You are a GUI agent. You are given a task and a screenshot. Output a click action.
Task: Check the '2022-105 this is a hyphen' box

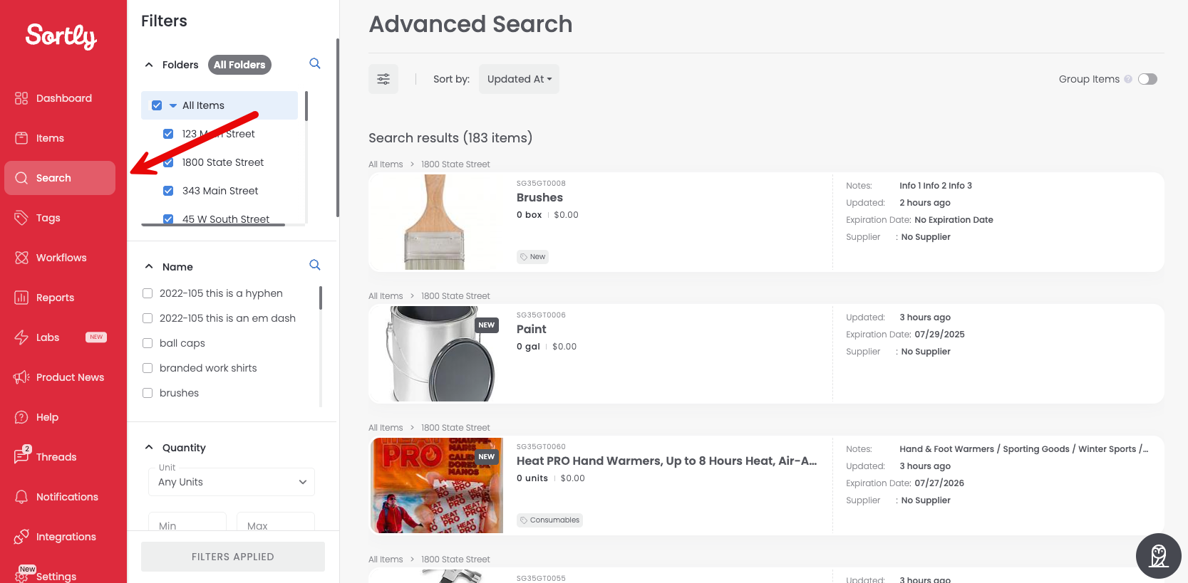[x=148, y=293]
